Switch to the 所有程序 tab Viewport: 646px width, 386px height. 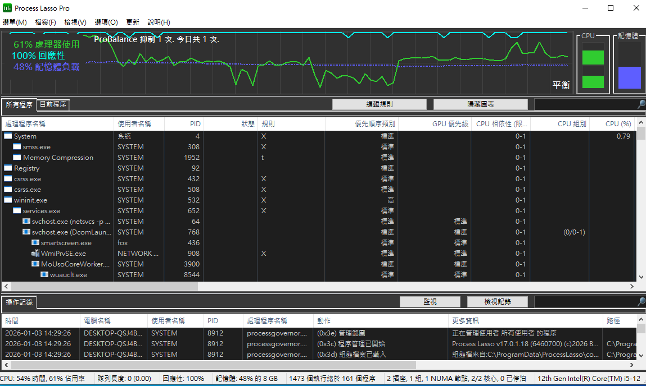pyautogui.click(x=19, y=105)
